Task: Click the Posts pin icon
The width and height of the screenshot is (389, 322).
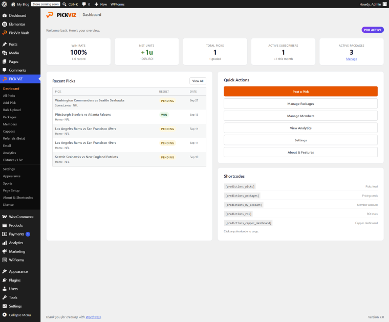Action: tap(5, 44)
